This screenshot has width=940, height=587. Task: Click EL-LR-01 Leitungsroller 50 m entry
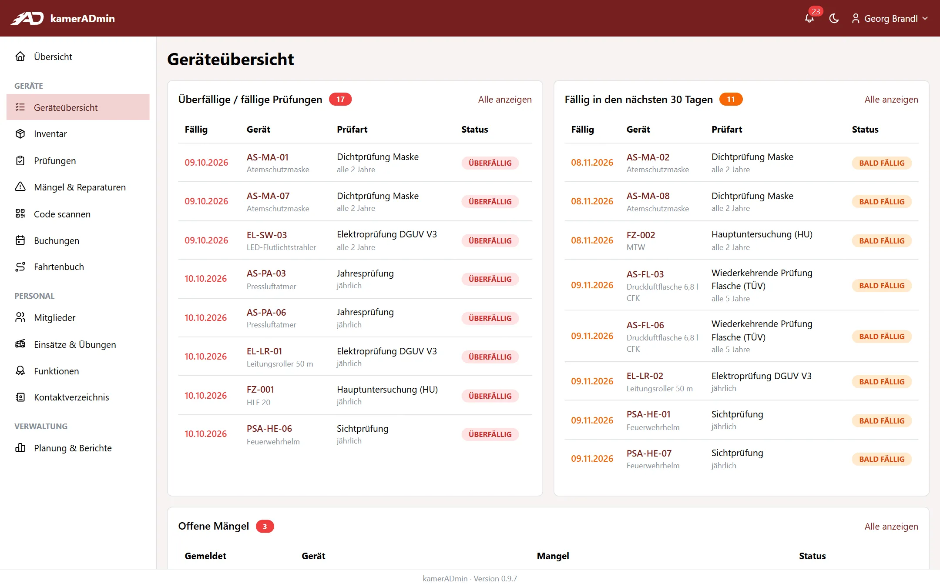(280, 357)
